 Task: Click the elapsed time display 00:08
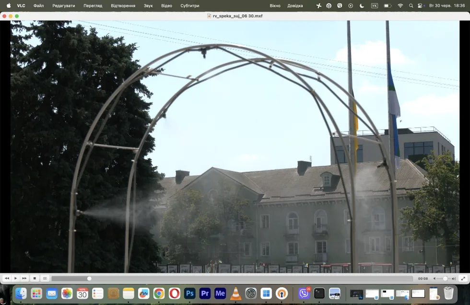pyautogui.click(x=423, y=279)
